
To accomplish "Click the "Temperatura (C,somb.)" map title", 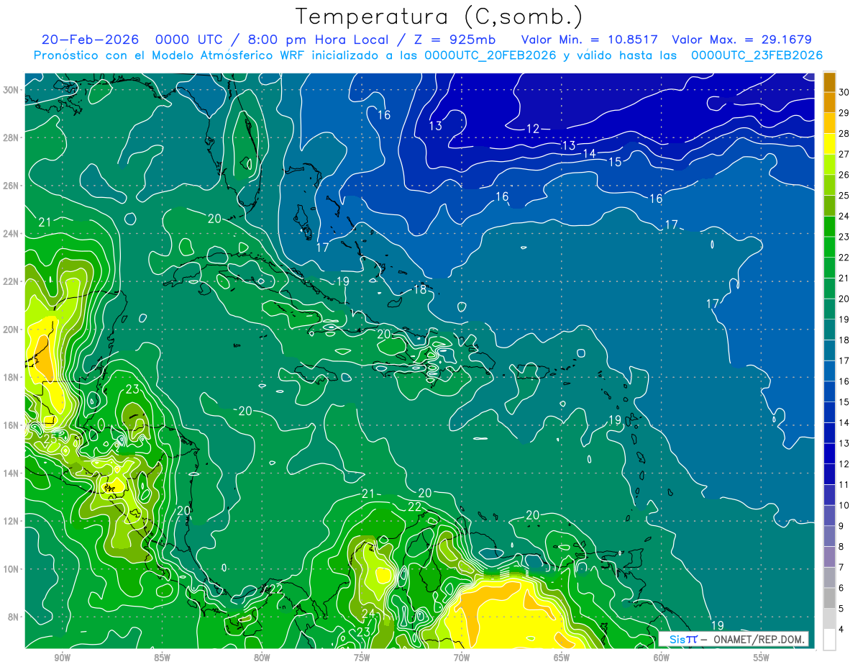I will tap(439, 16).
